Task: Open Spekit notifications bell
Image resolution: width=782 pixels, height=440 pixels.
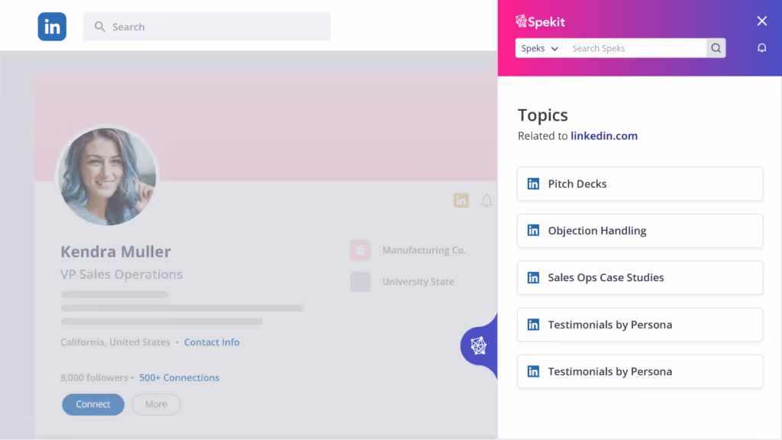Action: tap(761, 48)
